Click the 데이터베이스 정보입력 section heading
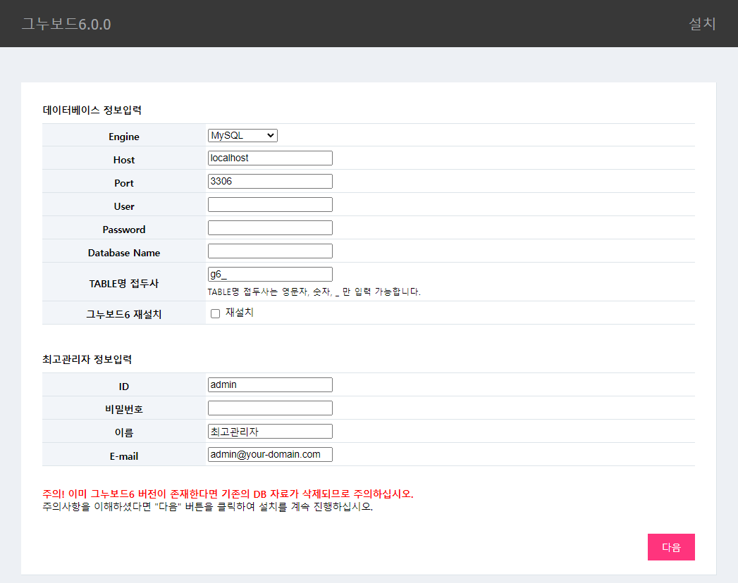The height and width of the screenshot is (583, 738). [x=92, y=110]
